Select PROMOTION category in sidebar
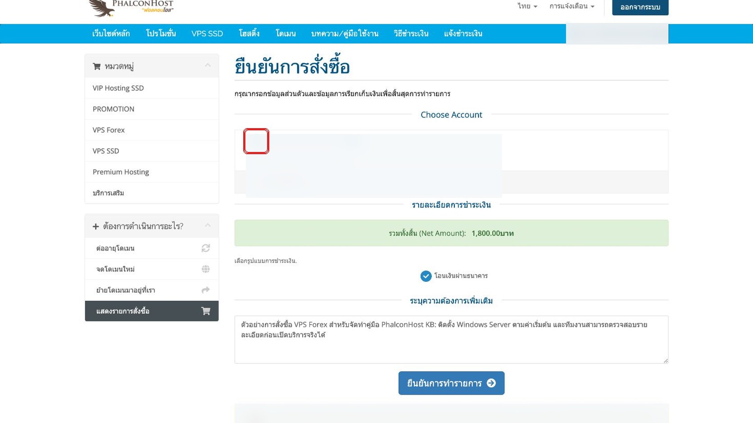The width and height of the screenshot is (753, 423). [152, 109]
